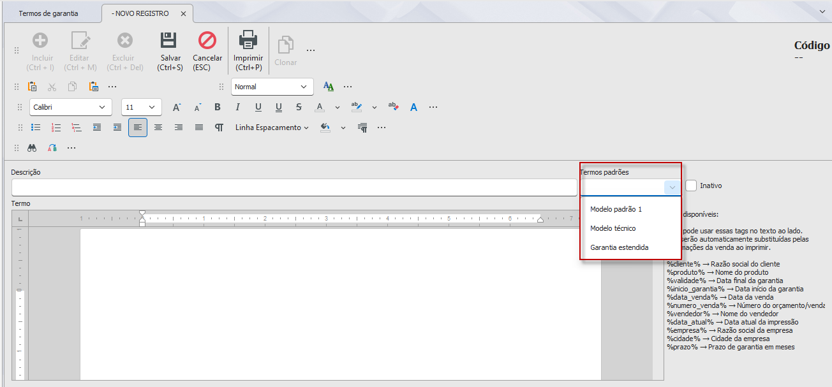
Task: Start a numbered list
Action: [56, 128]
